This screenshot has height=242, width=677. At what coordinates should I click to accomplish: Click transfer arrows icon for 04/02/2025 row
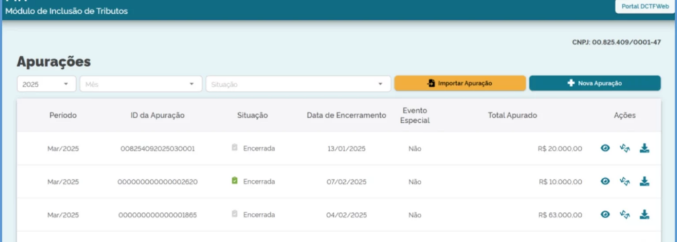click(x=625, y=214)
